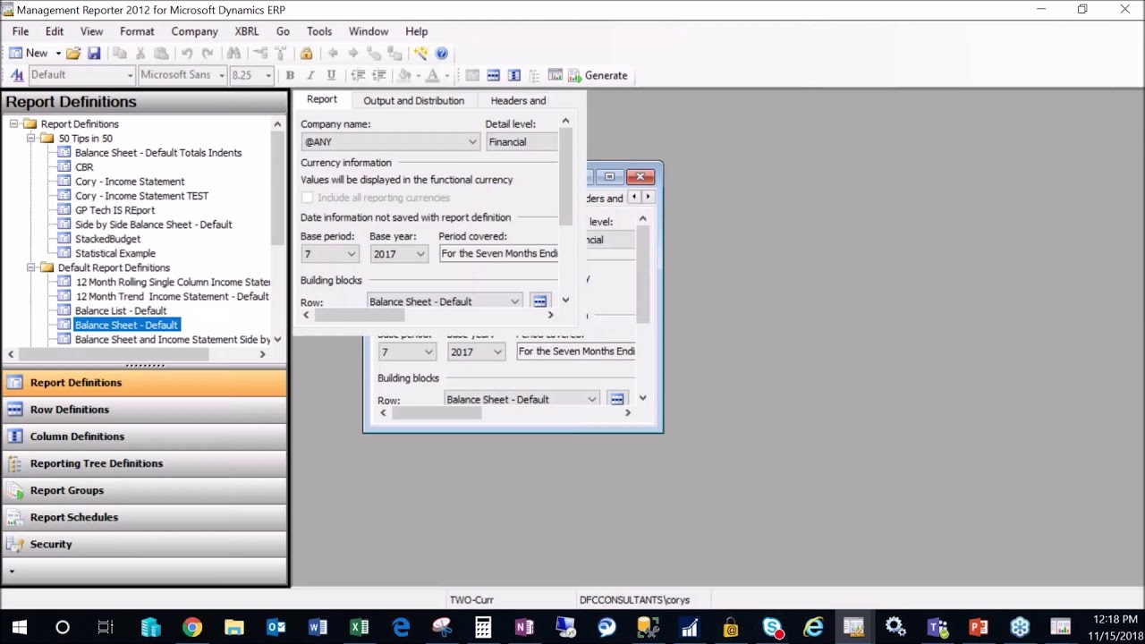Open the XBRL menu
Viewport: 1145px width, 644px height.
(247, 31)
